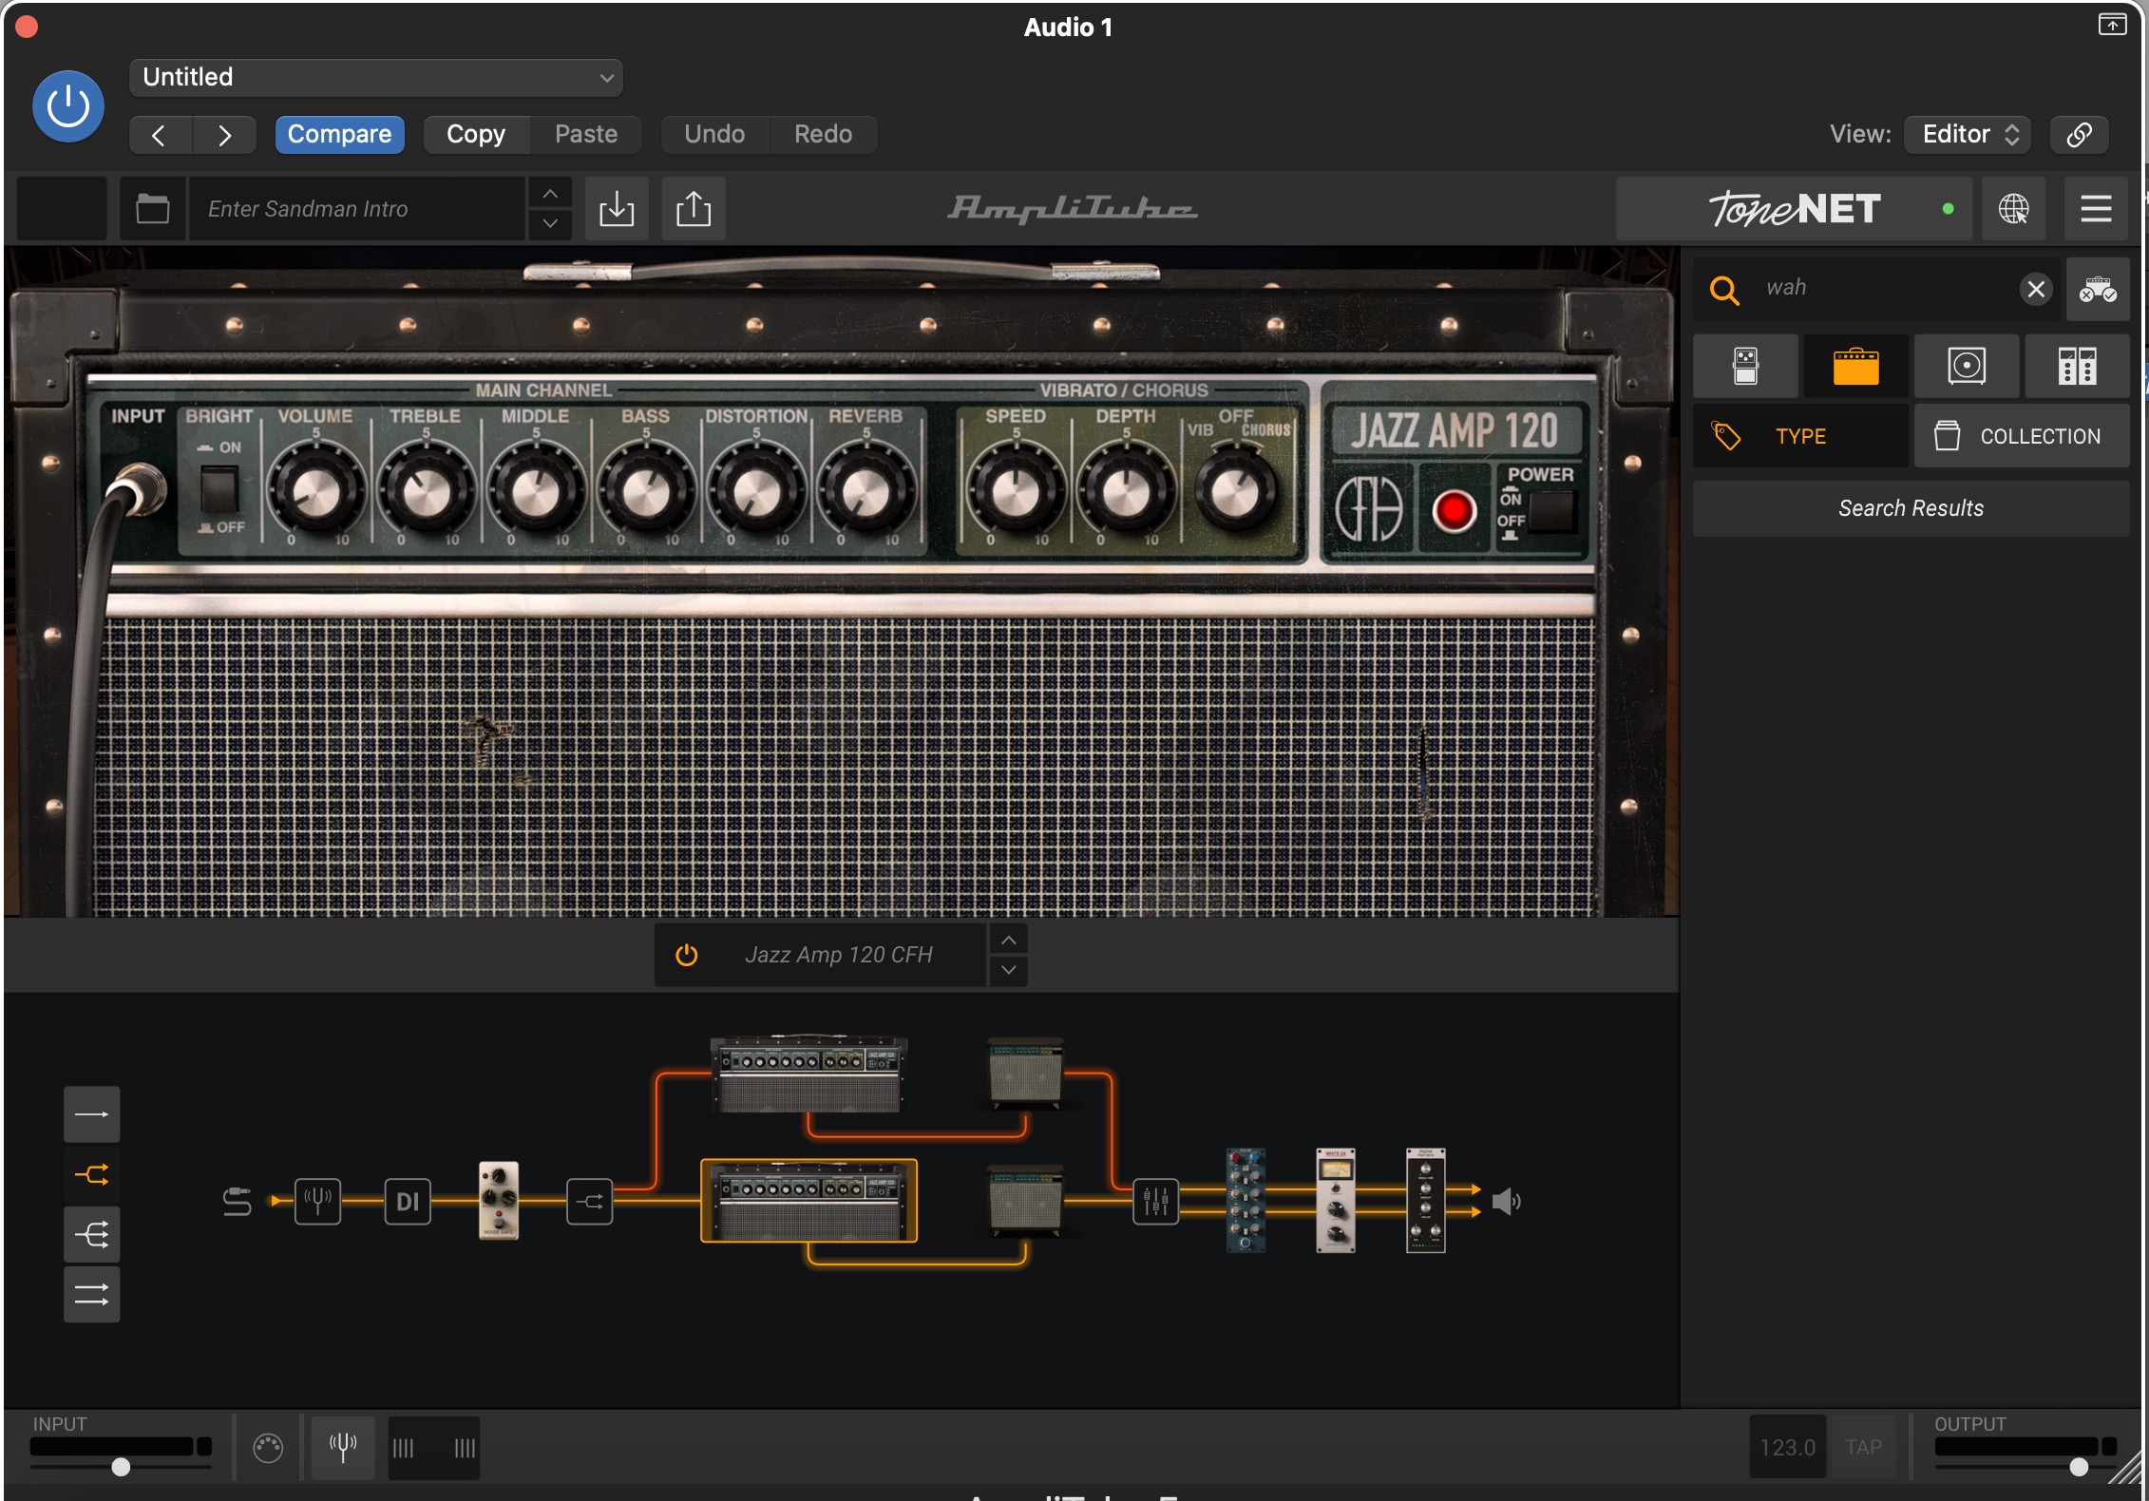Clear the wah search text
The width and height of the screenshot is (2149, 1501).
click(x=2036, y=289)
